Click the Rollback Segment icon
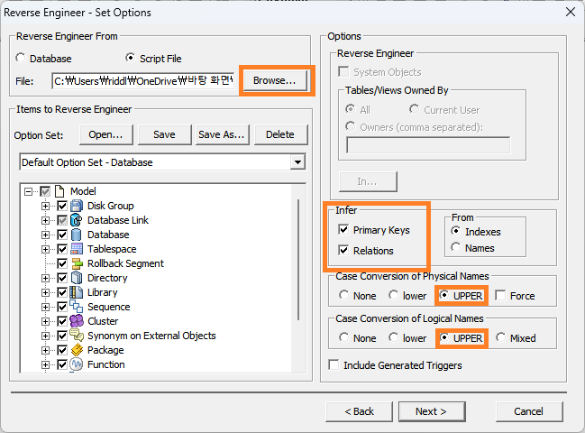 point(77,263)
